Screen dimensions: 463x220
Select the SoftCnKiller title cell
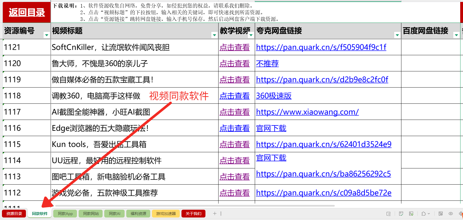pos(135,47)
